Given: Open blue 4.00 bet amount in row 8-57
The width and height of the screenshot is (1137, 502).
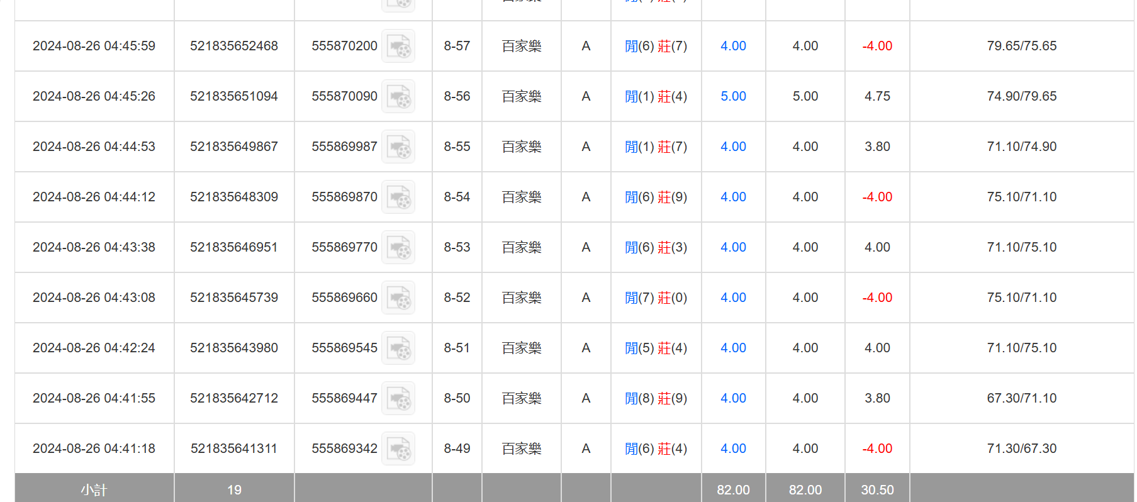Looking at the screenshot, I should 733,46.
